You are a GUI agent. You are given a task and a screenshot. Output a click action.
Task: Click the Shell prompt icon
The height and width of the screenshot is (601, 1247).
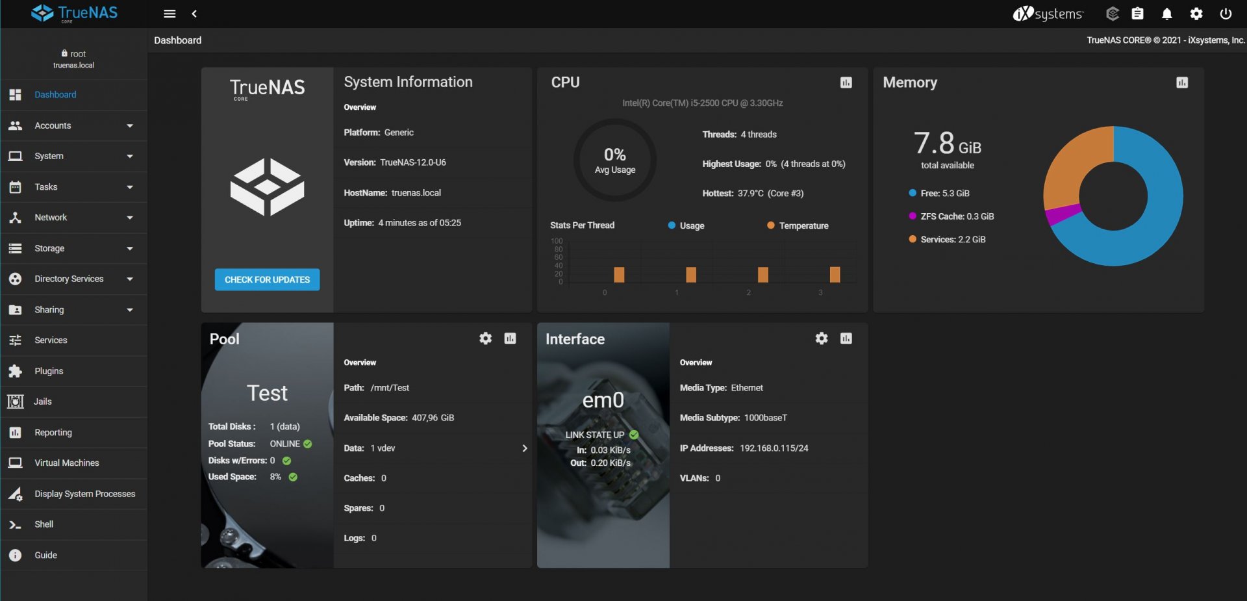[x=16, y=524]
